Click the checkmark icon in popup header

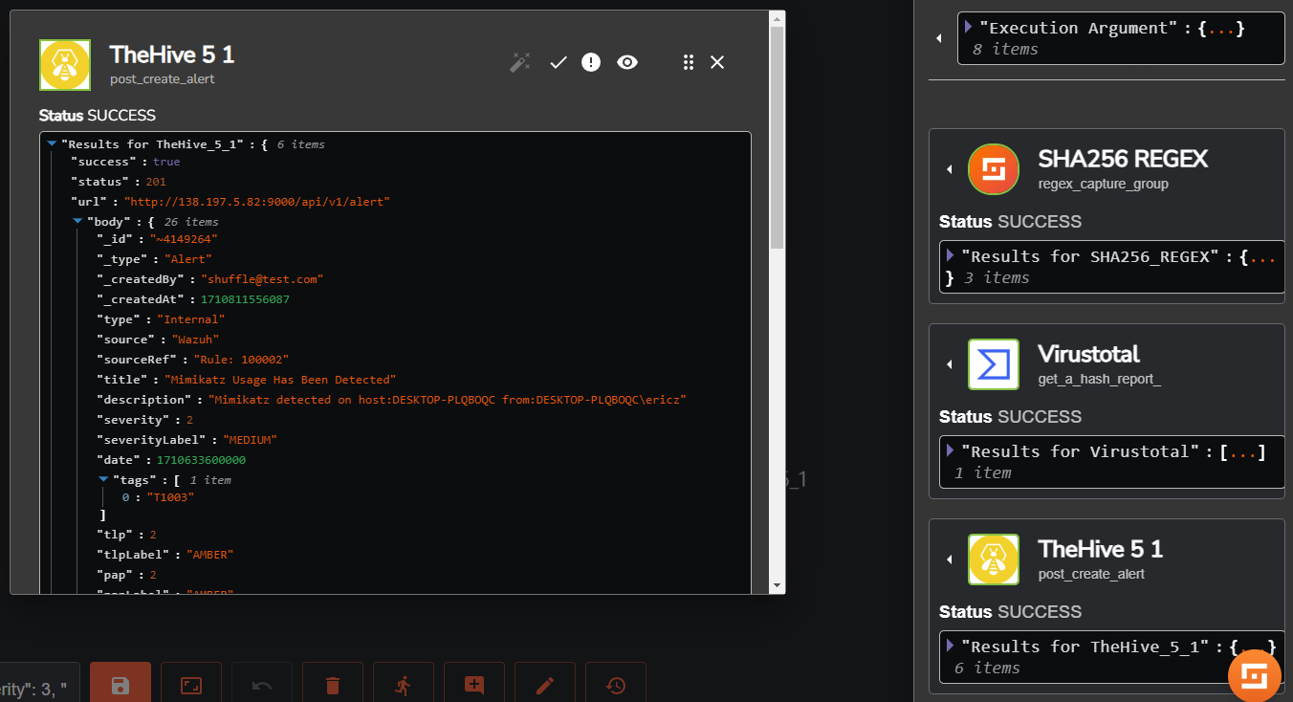(559, 62)
